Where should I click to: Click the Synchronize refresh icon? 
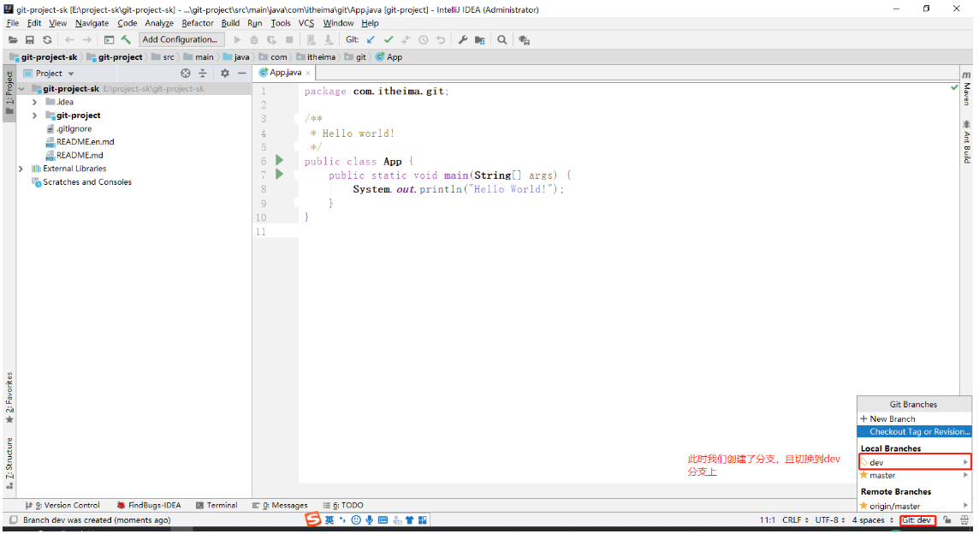click(x=47, y=40)
